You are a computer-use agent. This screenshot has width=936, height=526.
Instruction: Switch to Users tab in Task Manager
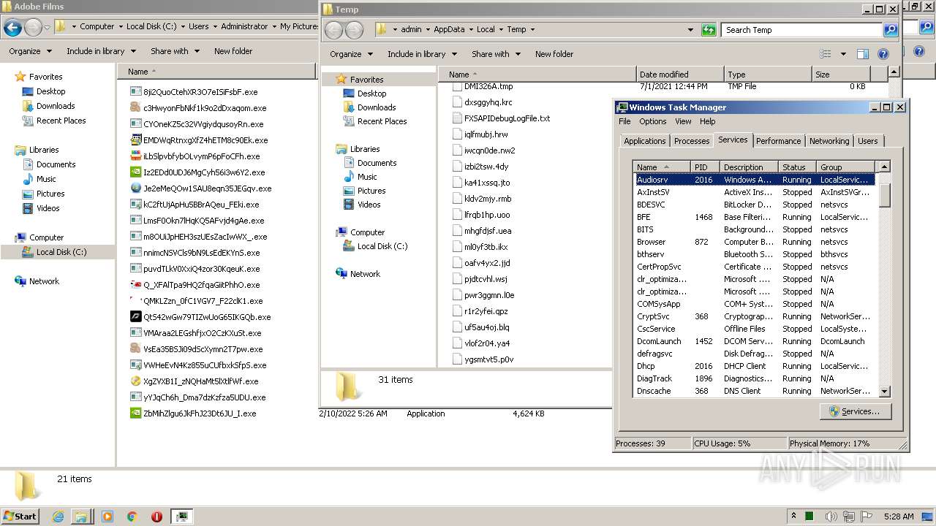tap(868, 141)
